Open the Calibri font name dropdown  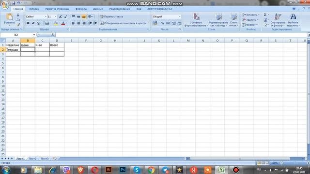tap(46, 17)
